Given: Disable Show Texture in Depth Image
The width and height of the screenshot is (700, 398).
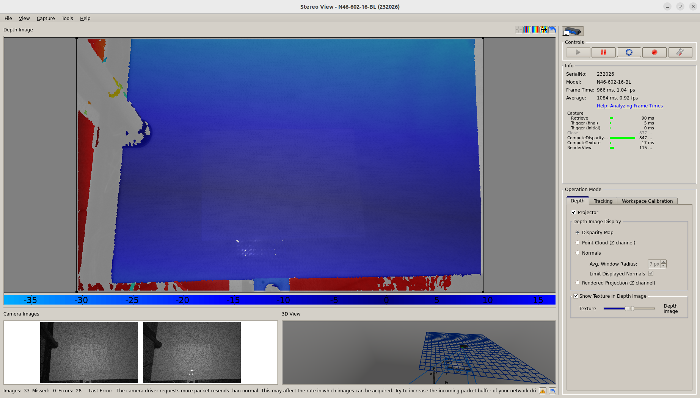Looking at the screenshot, I should click(576, 296).
